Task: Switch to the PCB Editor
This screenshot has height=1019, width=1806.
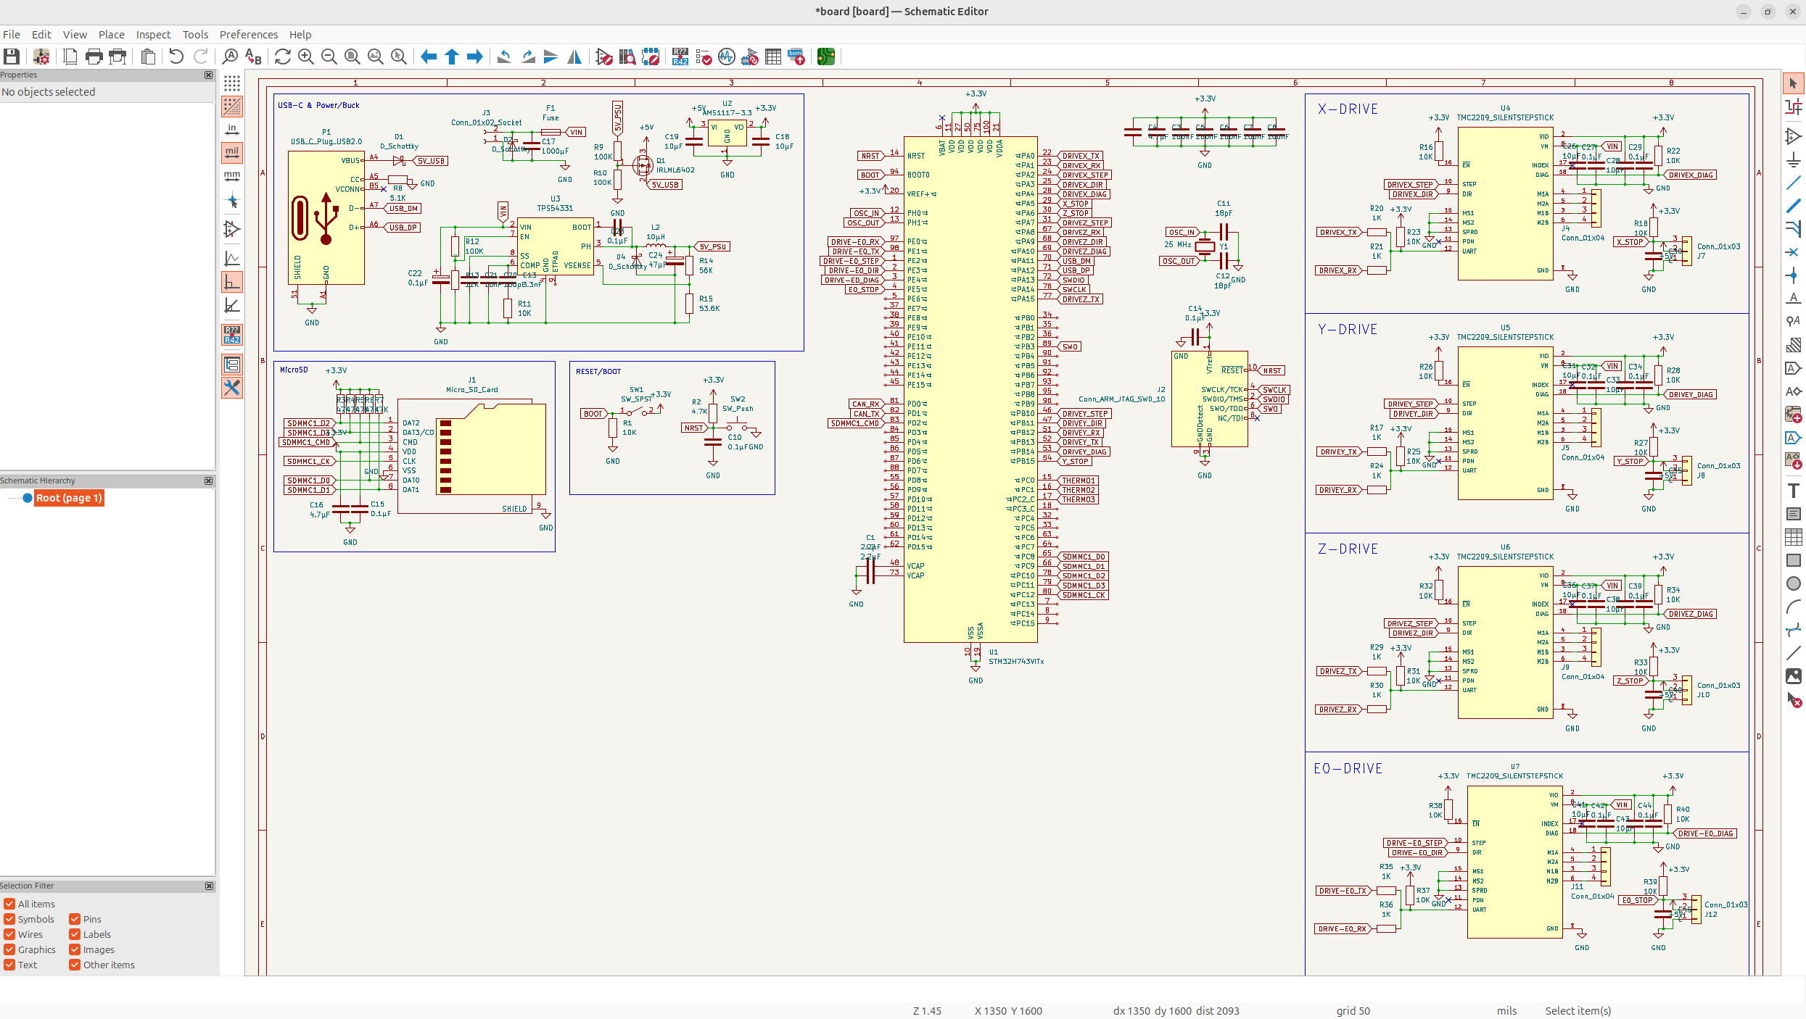Action: pos(825,56)
